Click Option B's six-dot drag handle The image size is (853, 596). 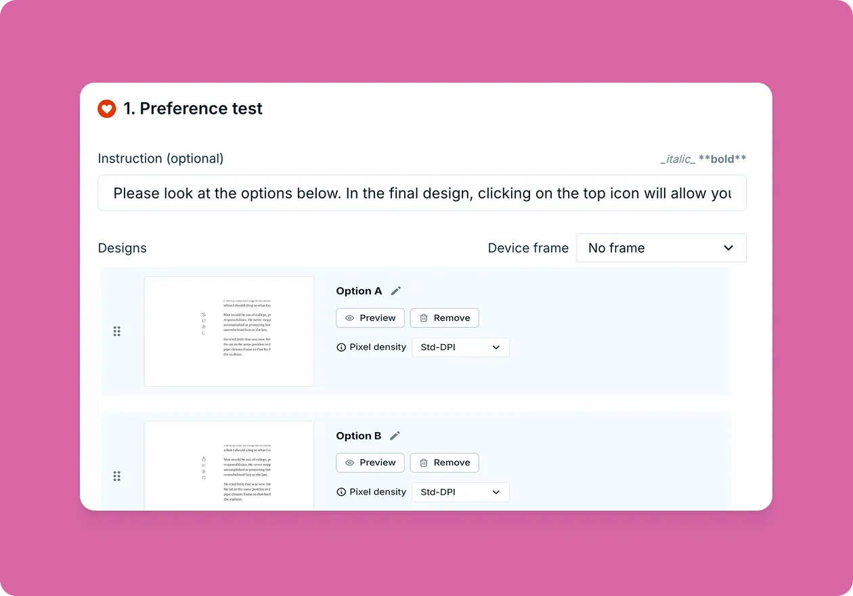click(x=117, y=476)
